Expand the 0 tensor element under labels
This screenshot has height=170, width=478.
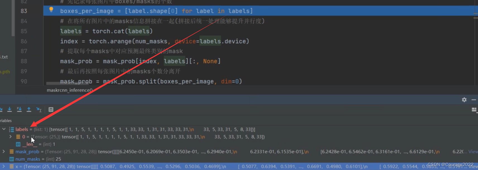[x=11, y=137]
